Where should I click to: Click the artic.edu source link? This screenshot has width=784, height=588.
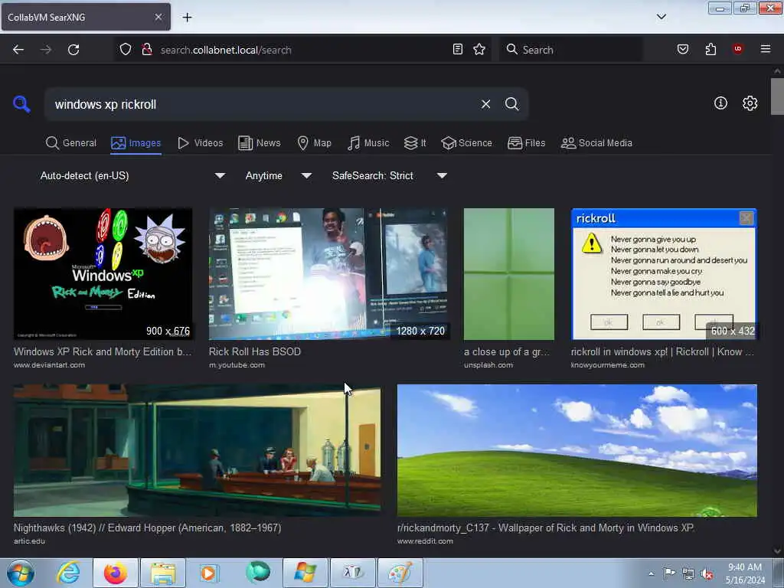click(30, 541)
